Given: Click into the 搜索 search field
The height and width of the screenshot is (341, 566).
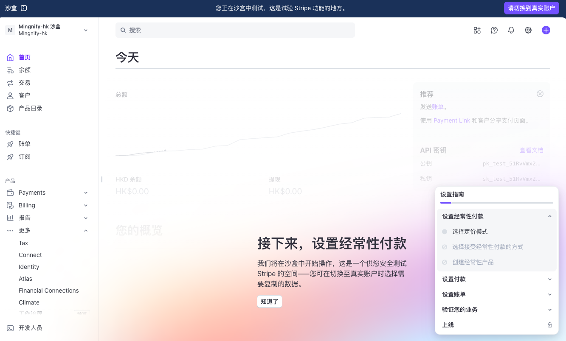Looking at the screenshot, I should (x=235, y=30).
